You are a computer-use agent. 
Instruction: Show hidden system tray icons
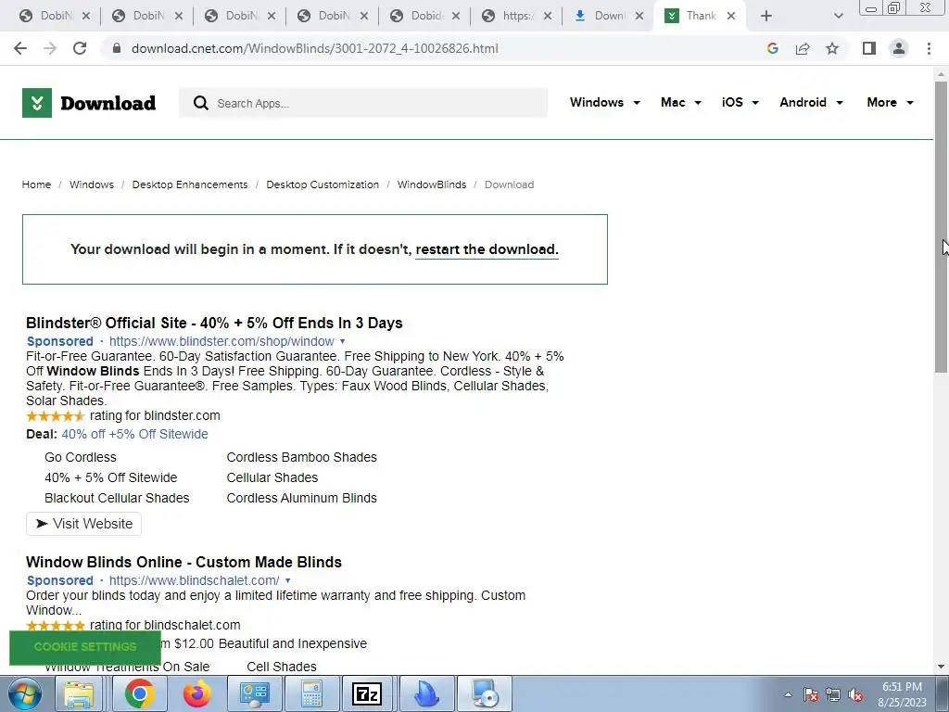[788, 694]
